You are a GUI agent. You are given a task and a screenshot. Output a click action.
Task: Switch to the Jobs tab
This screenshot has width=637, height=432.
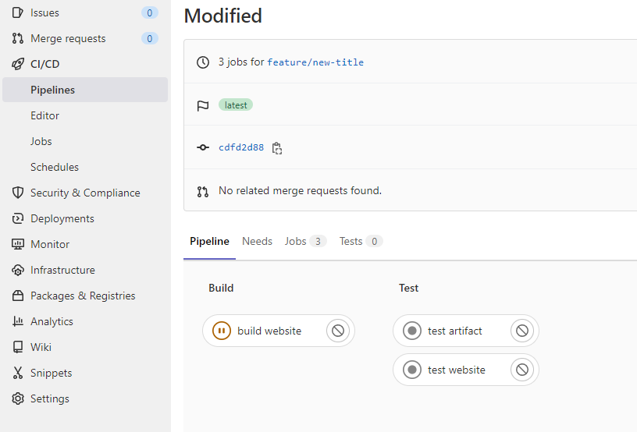pyautogui.click(x=296, y=242)
